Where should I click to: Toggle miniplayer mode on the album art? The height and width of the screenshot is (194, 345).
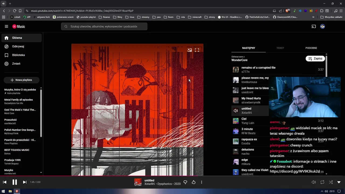tap(190, 50)
